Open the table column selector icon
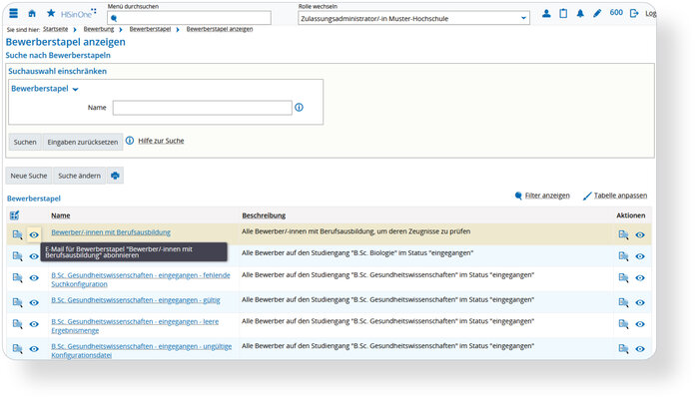Screen dimensions: 699x402 click(14, 215)
